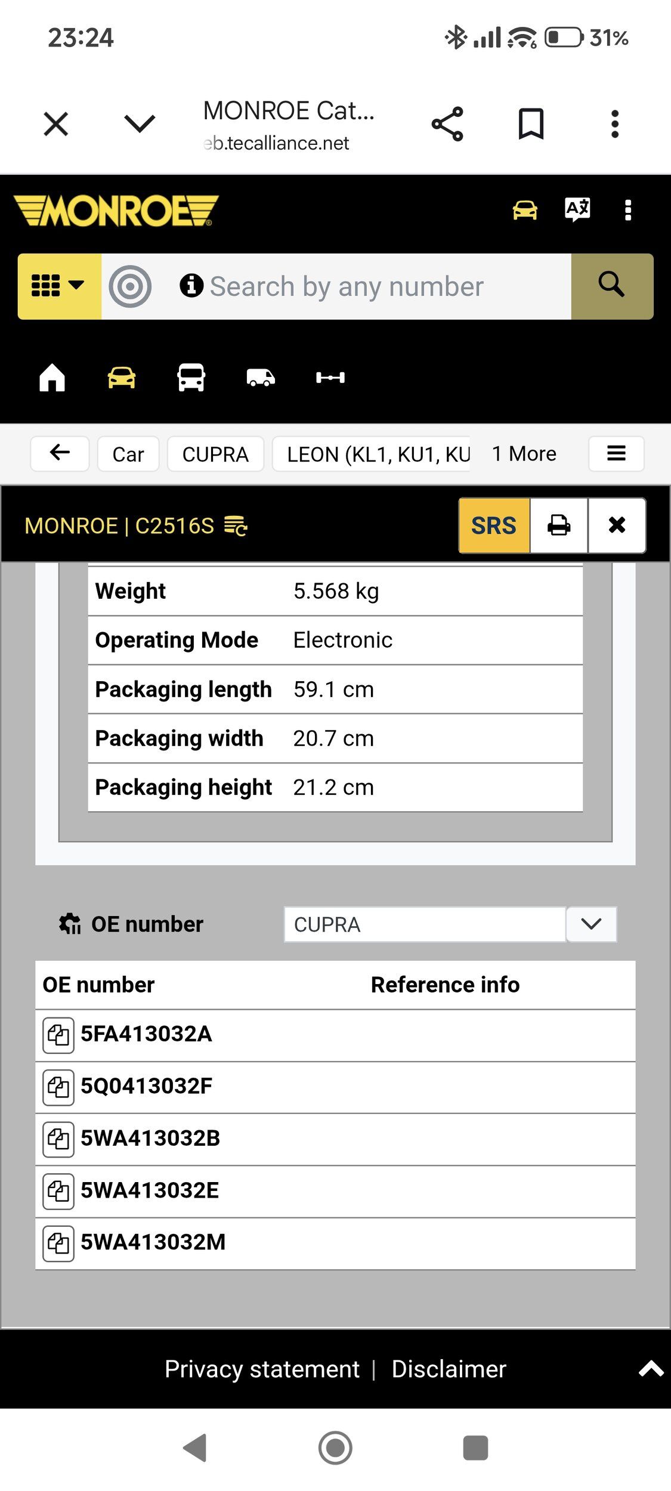Open the Privacy statement link
Image resolution: width=671 pixels, height=1491 pixels.
click(x=262, y=1369)
